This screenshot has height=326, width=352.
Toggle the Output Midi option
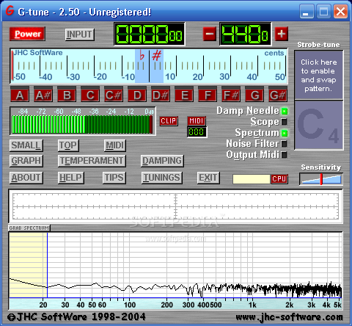click(285, 155)
